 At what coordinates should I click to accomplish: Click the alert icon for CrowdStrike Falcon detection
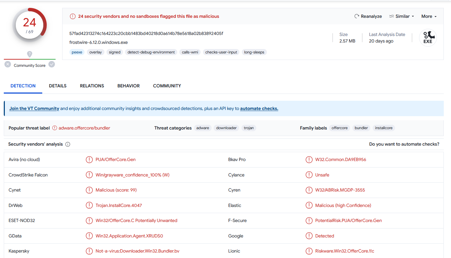coord(89,175)
